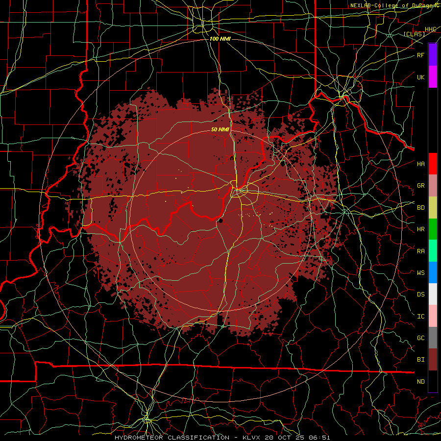Viewport: 441px width, 441px height.
Task: Click the BD legend label
Action: (x=420, y=208)
